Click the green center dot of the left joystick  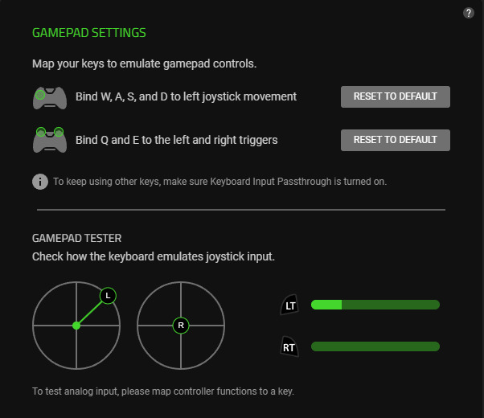point(76,326)
